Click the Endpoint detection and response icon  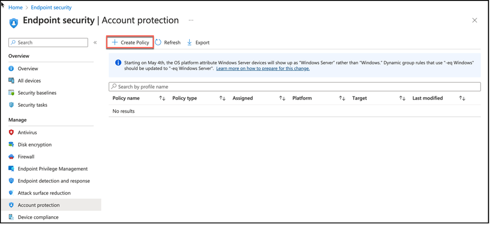pyautogui.click(x=11, y=181)
